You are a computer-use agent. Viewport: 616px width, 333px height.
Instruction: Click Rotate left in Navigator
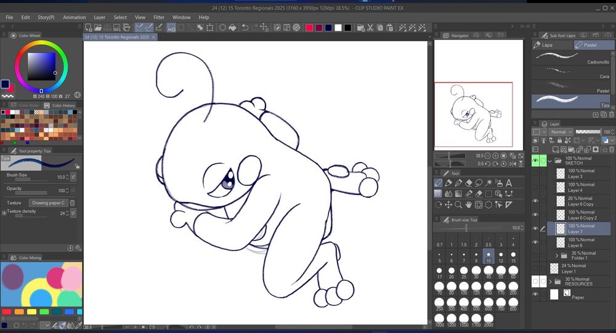click(x=487, y=164)
